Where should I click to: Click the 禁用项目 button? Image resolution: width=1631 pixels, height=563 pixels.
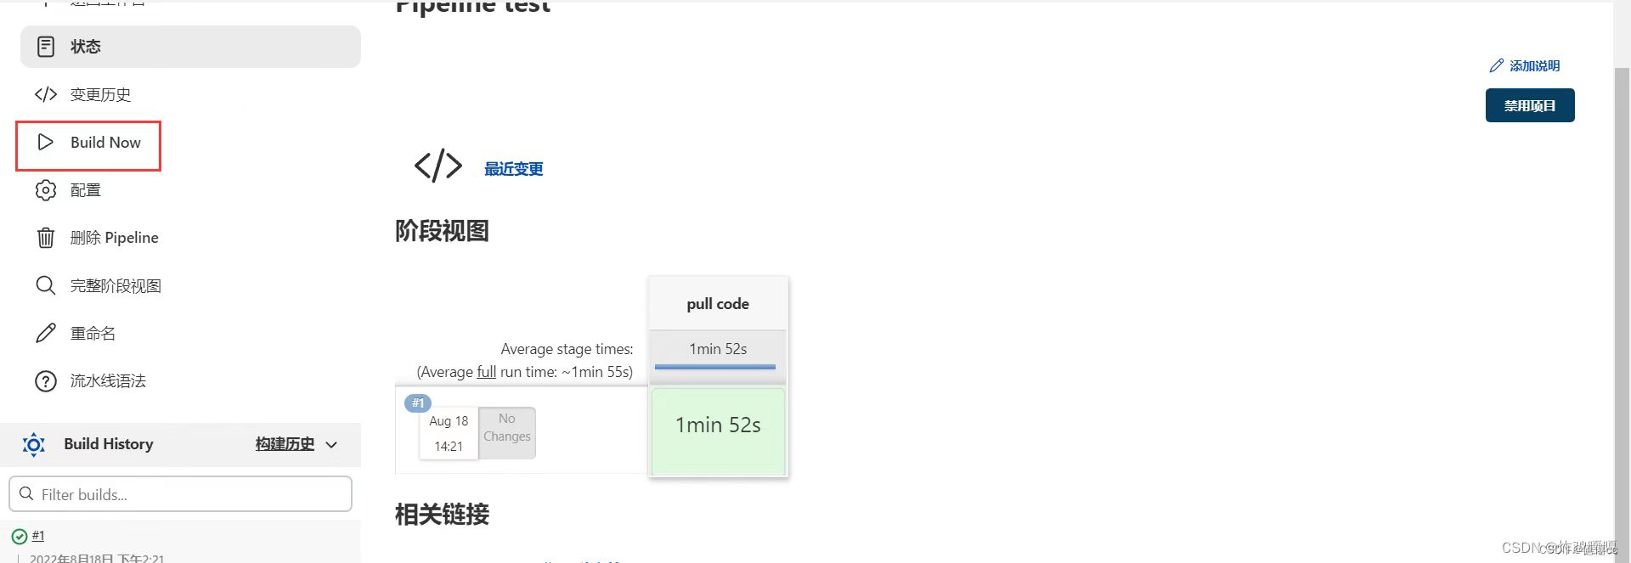[x=1529, y=105]
